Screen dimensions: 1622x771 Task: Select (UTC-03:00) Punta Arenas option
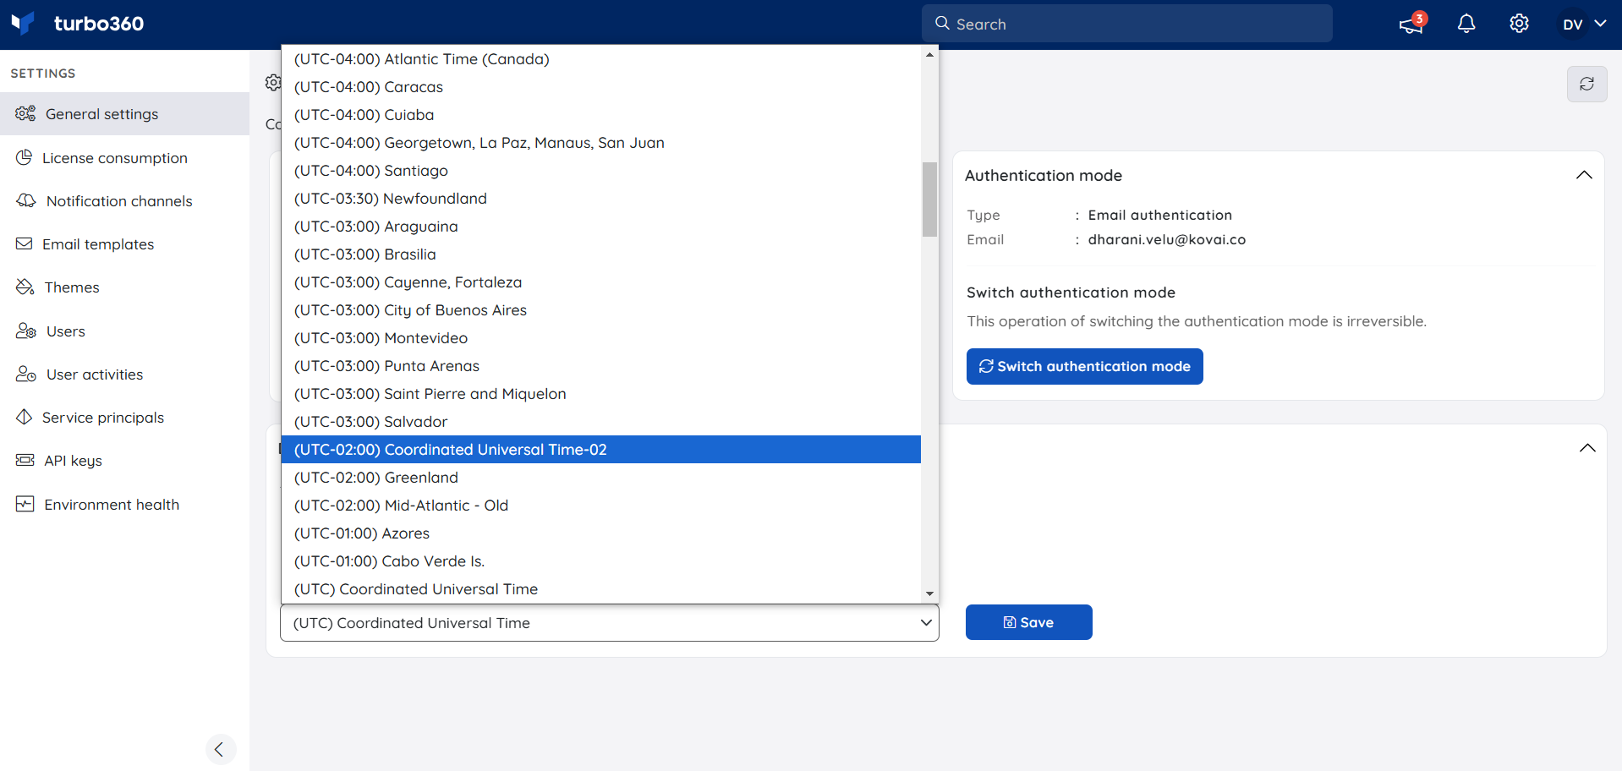(600, 366)
